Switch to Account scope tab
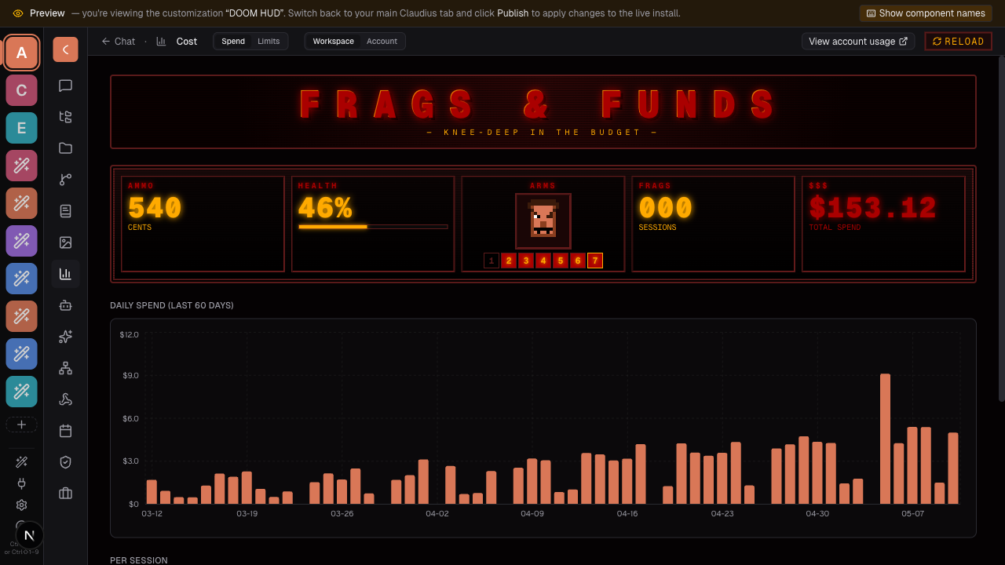Viewport: 1005px width, 565px height. point(382,42)
